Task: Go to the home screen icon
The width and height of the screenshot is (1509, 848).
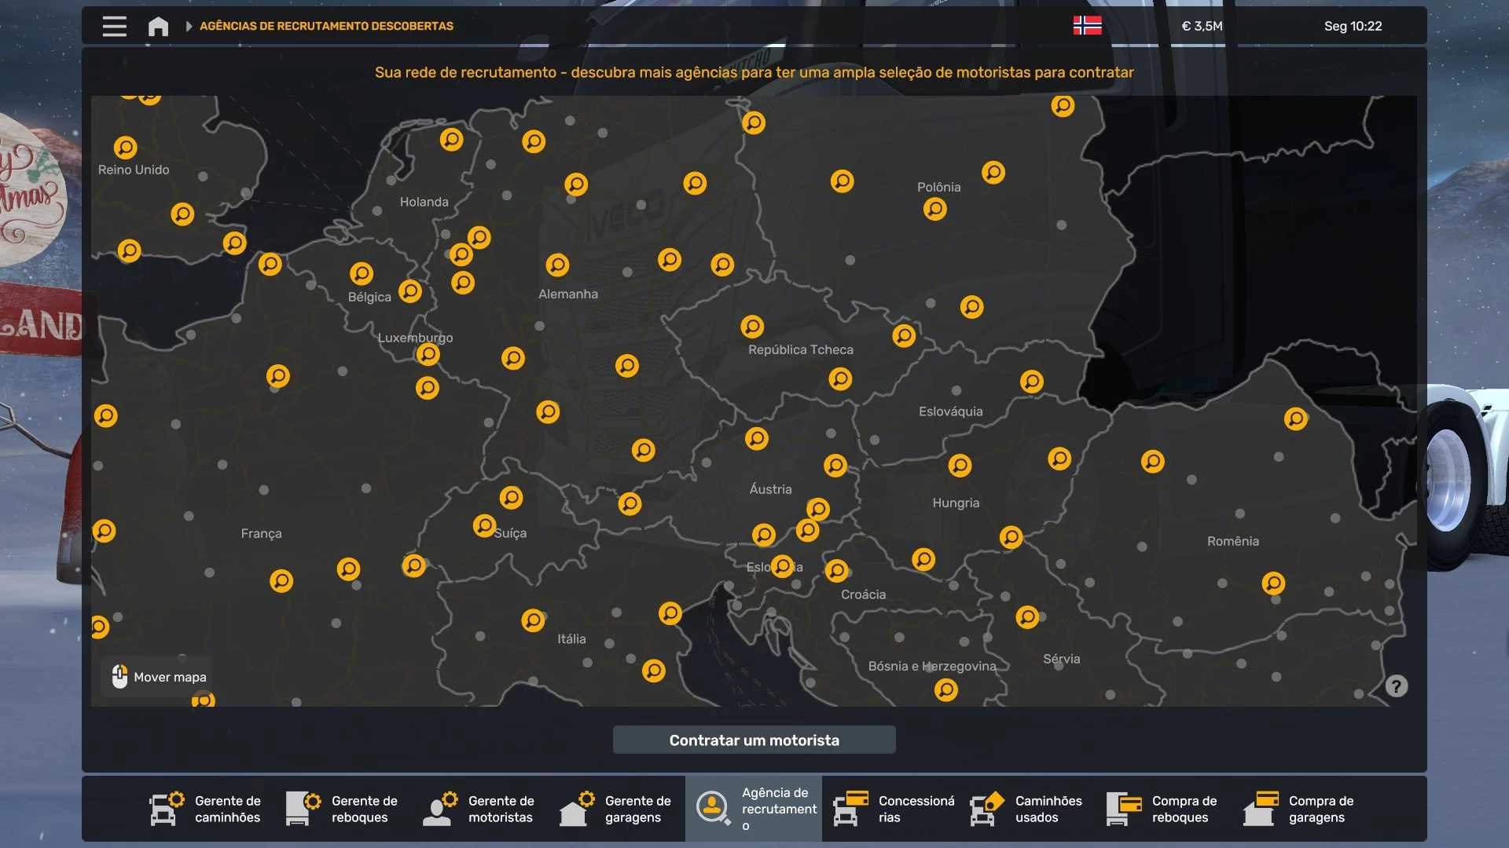Action: click(158, 27)
